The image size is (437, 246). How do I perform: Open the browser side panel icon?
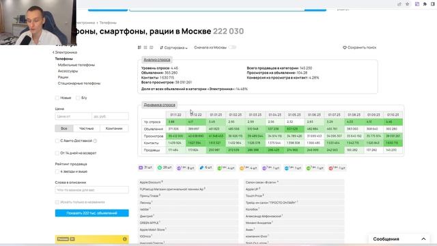pyautogui.click(x=433, y=4)
